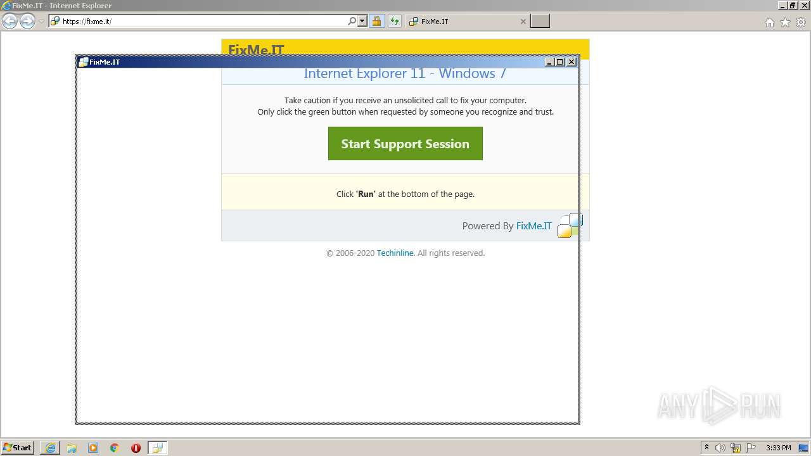Screen dimensions: 811x456
Task: Launch Chrome from the taskbar
Action: click(x=115, y=448)
